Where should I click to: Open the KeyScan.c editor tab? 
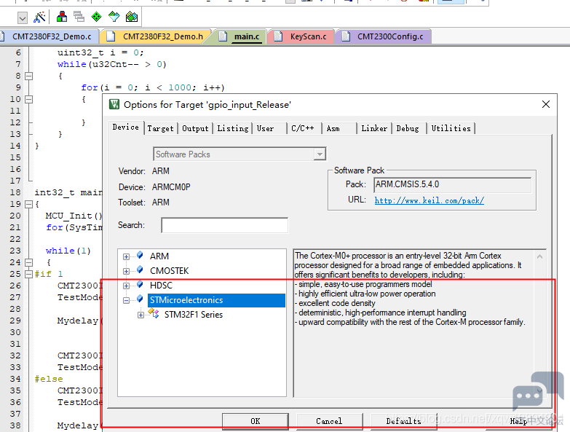click(x=301, y=36)
